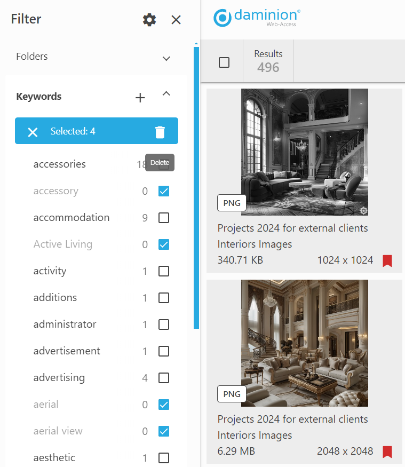Check the accommodation keyword checkbox

coord(164,218)
